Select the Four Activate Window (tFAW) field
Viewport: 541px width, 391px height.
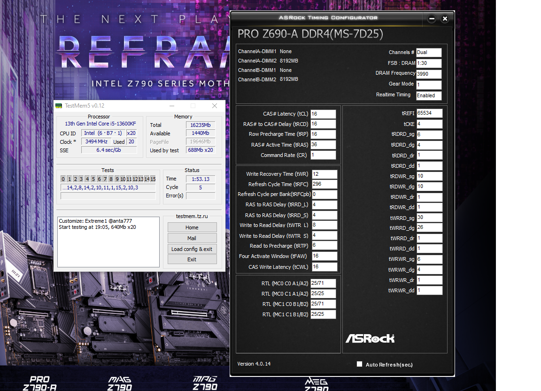325,256
